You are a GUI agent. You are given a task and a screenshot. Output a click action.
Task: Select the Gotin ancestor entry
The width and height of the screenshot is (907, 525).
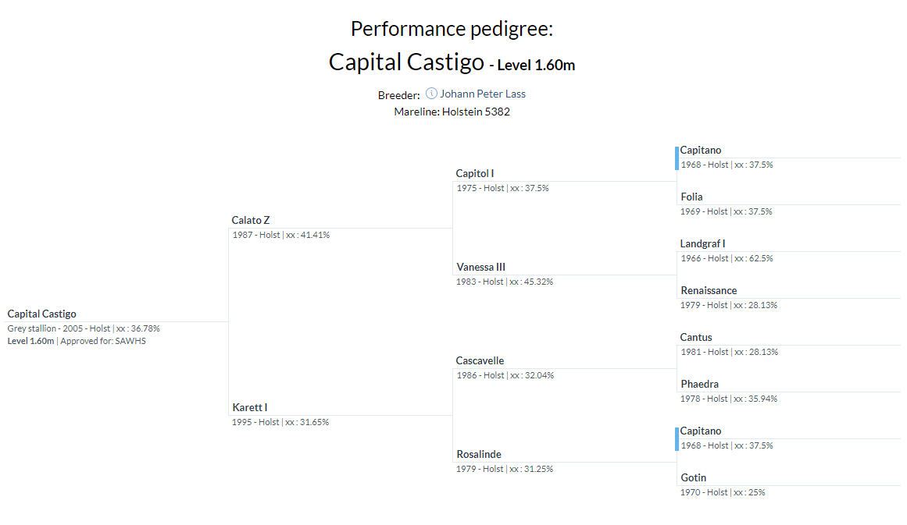[693, 477]
